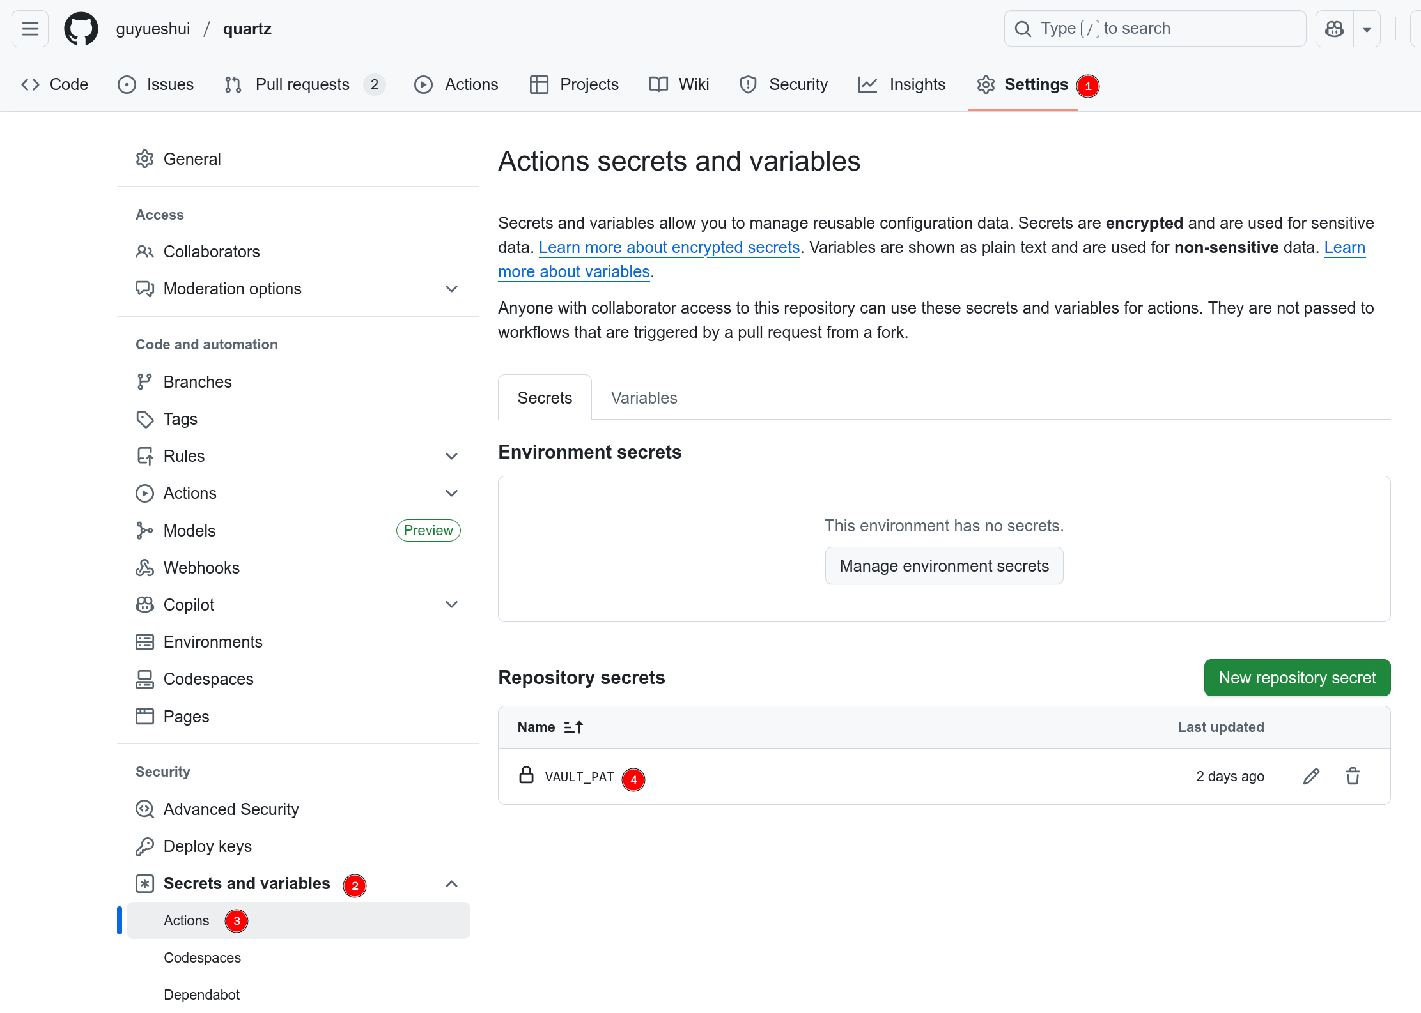
Task: Open the hamburger navigation menu
Action: point(30,29)
